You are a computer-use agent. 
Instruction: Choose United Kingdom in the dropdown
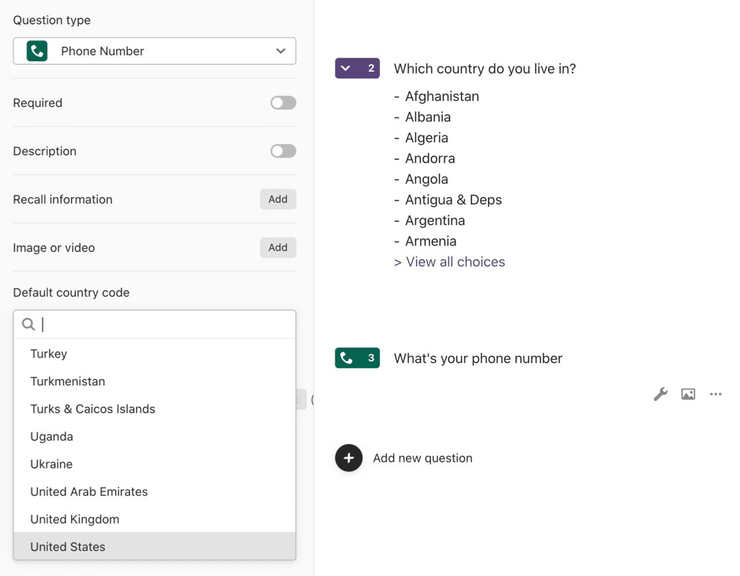75,519
